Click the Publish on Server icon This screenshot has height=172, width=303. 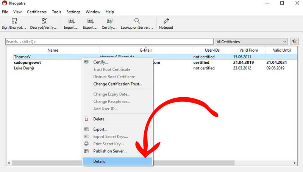click(x=86, y=151)
